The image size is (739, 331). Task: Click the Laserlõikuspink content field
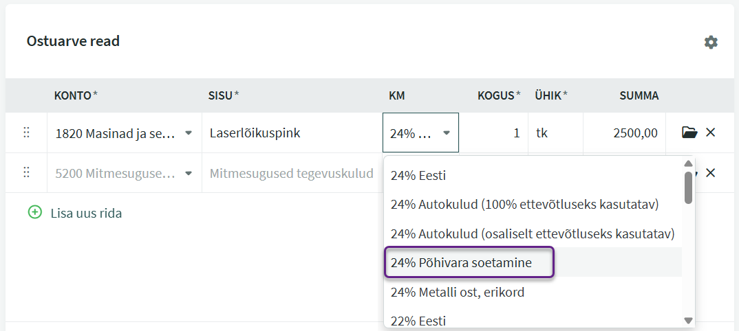(x=292, y=133)
